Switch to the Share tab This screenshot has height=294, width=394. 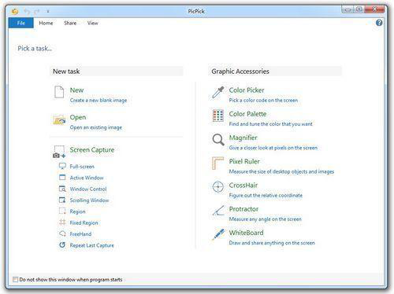(70, 23)
